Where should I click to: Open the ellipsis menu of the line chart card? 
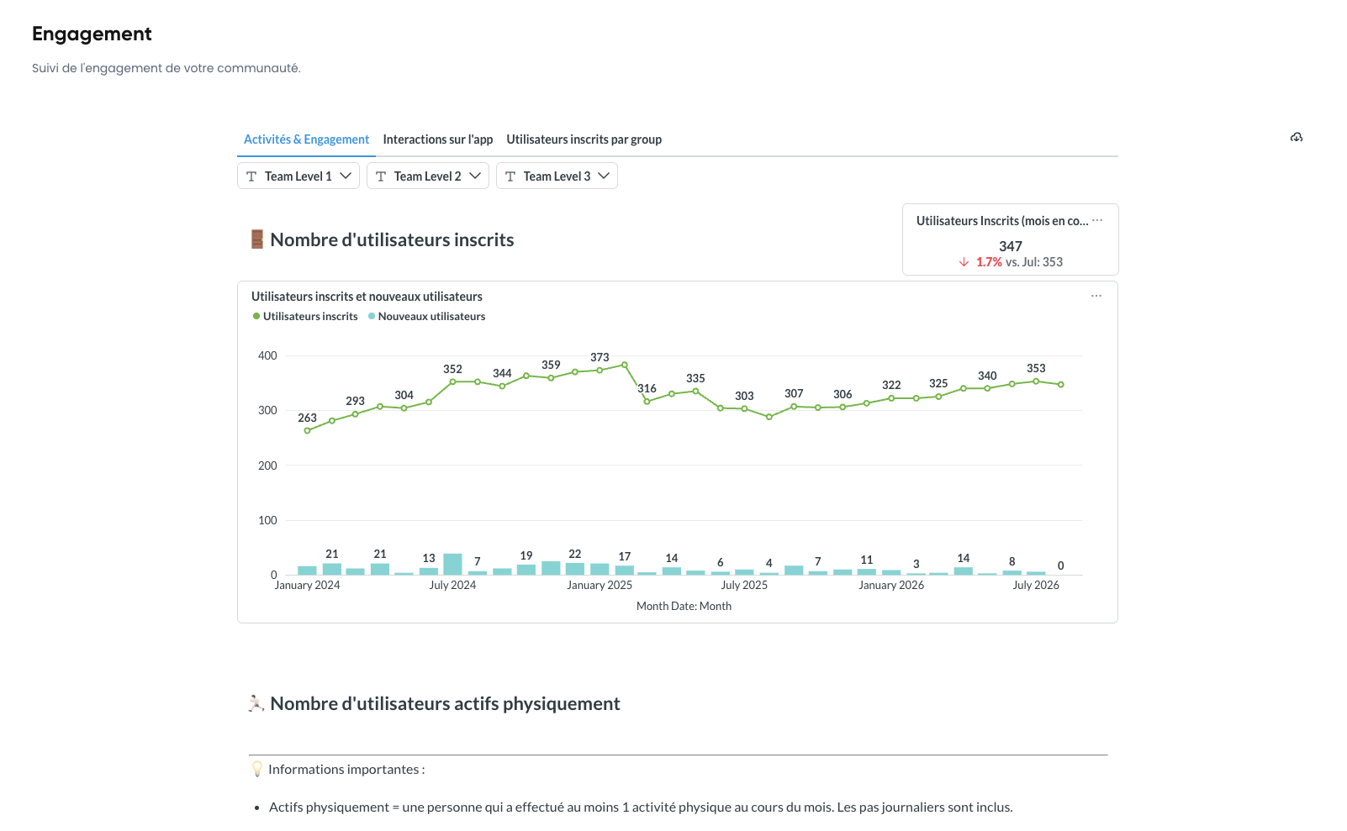click(1096, 296)
